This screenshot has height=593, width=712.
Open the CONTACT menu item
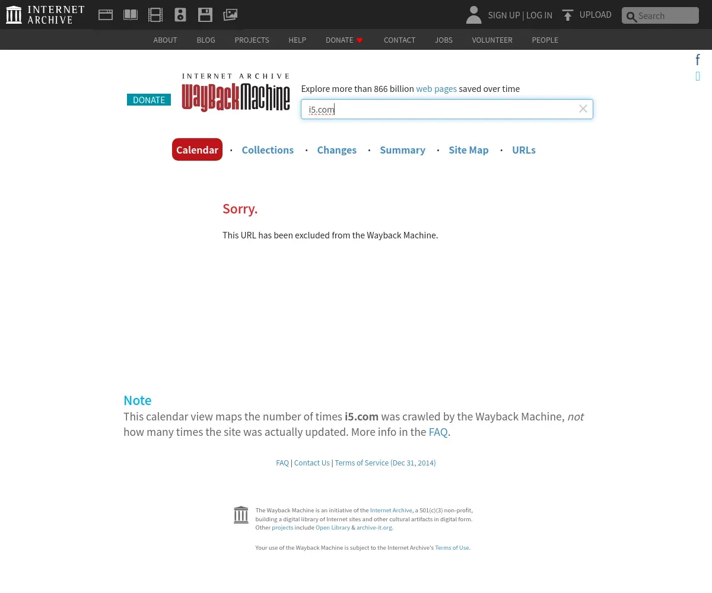(x=399, y=40)
